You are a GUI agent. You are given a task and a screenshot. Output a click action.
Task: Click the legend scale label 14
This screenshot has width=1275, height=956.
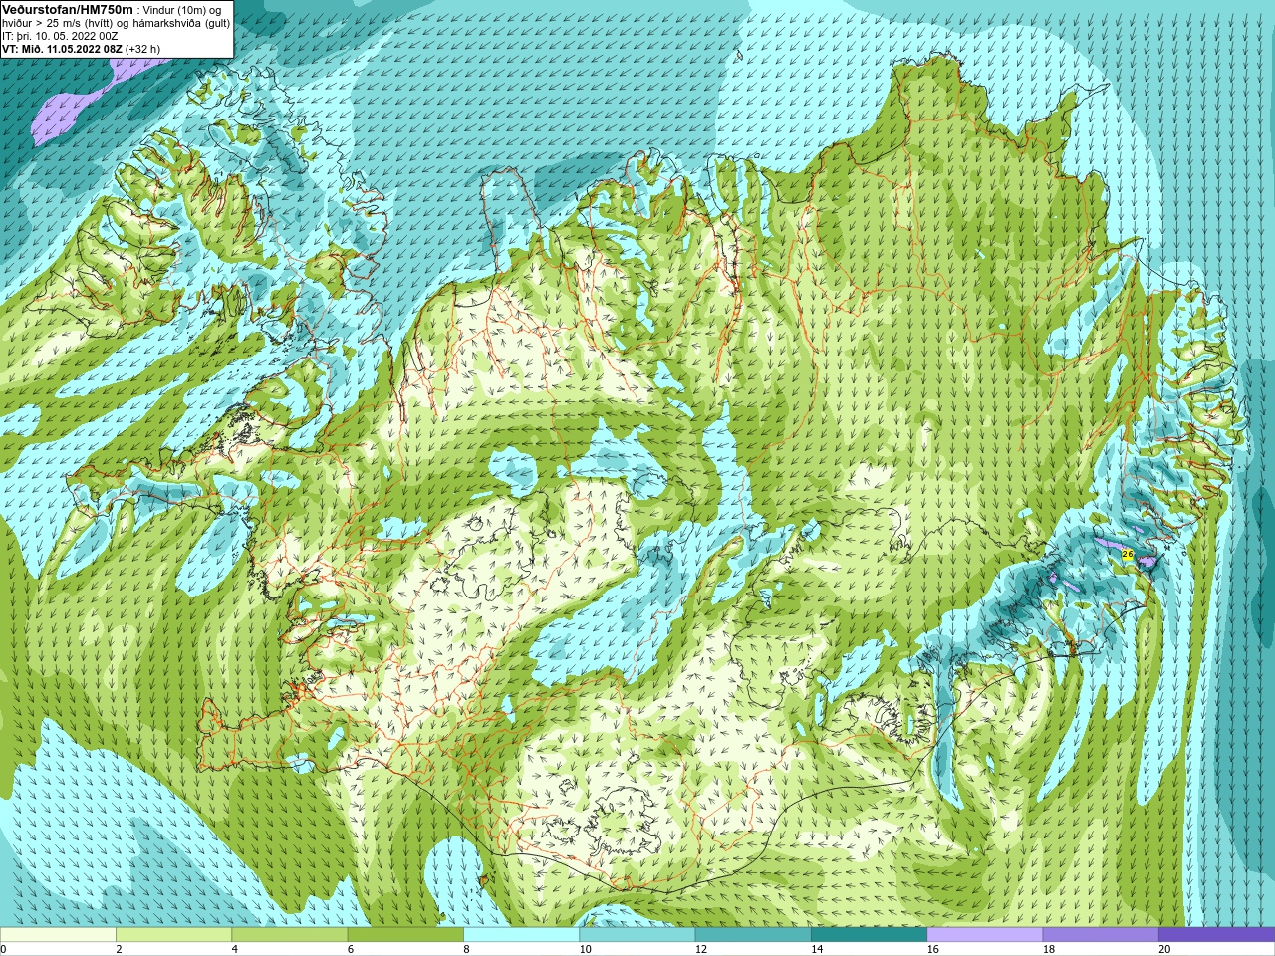pyautogui.click(x=817, y=949)
